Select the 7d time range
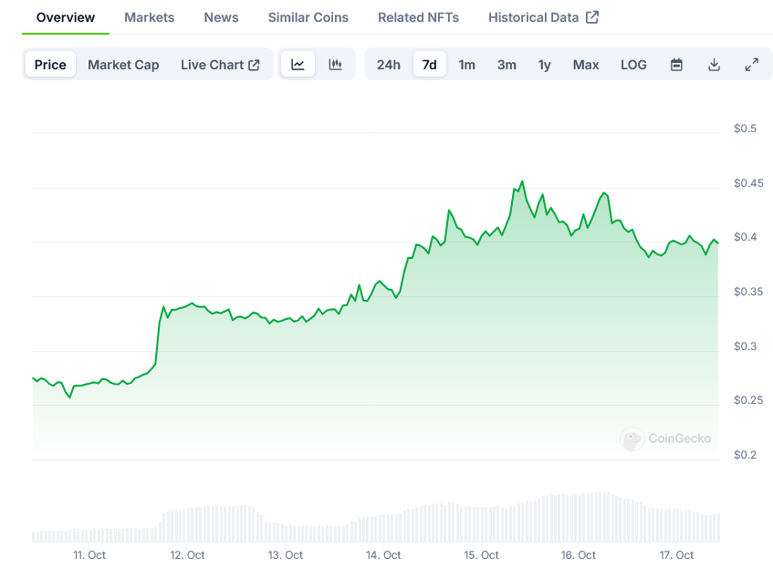 (x=429, y=65)
